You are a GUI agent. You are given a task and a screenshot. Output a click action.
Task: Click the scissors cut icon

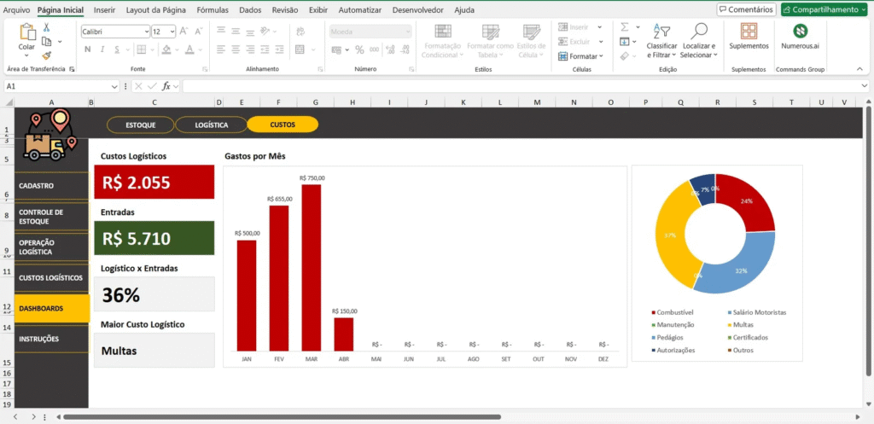click(46, 27)
